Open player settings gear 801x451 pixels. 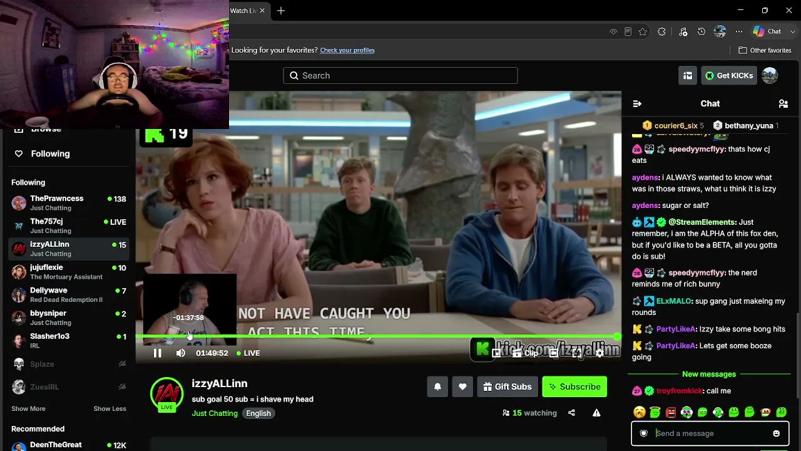[x=599, y=353]
